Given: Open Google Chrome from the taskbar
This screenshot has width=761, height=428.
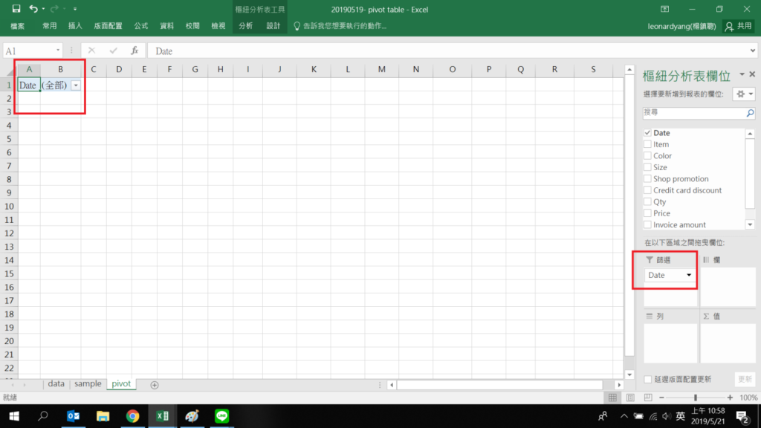Looking at the screenshot, I should 132,416.
